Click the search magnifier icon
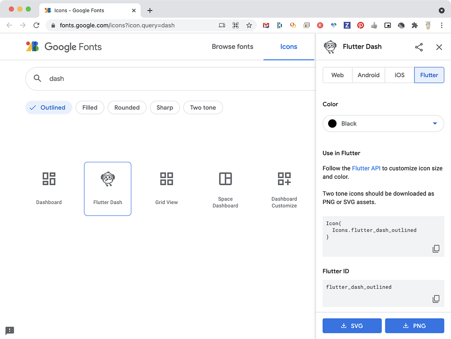This screenshot has width=451, height=339. point(37,78)
